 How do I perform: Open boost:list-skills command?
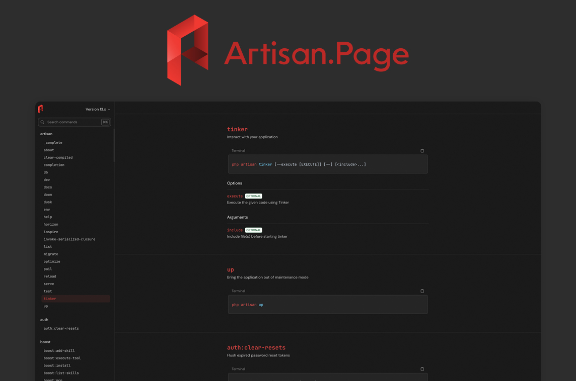[x=61, y=373]
